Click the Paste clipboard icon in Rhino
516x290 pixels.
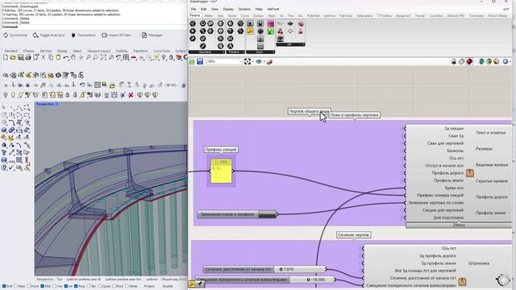[58, 57]
